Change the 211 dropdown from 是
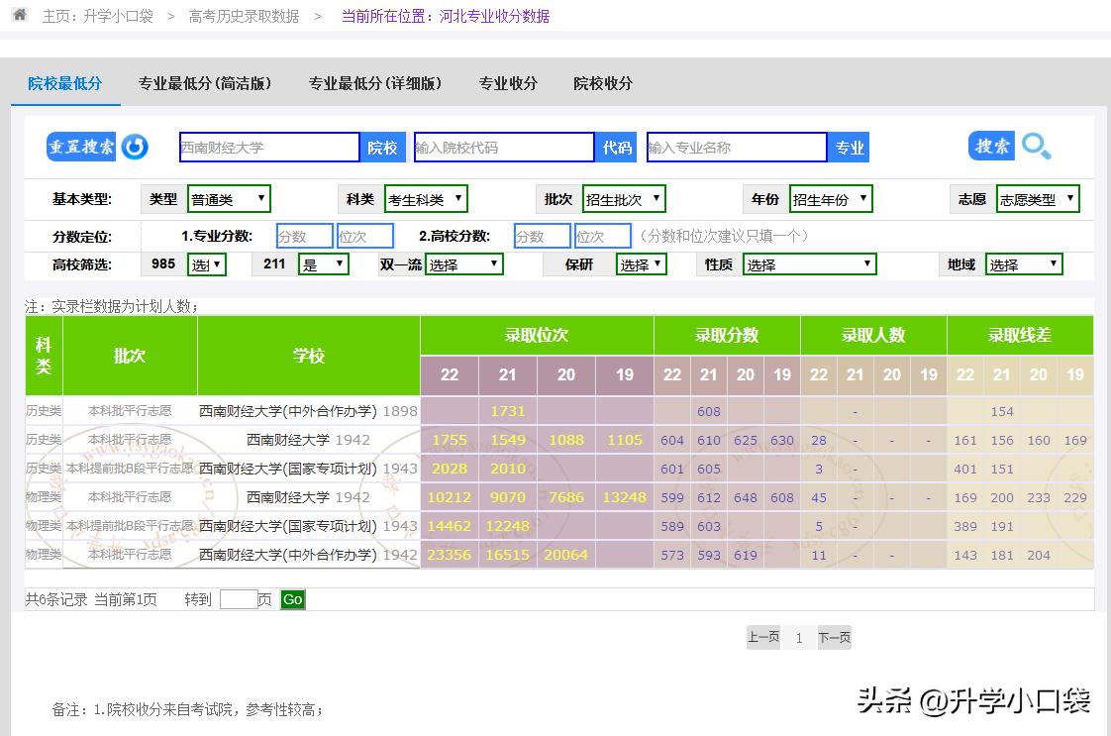Image resolution: width=1111 pixels, height=736 pixels. pyautogui.click(x=323, y=263)
